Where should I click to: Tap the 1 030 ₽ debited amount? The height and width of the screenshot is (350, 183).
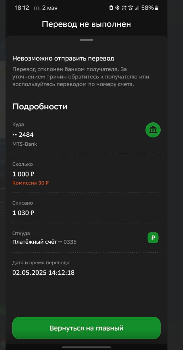[23, 213]
